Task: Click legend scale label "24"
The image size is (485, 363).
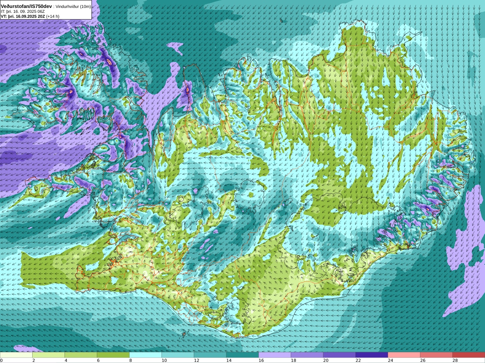Action: [390, 360]
